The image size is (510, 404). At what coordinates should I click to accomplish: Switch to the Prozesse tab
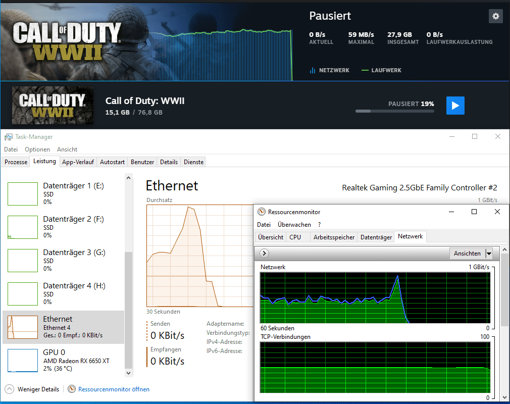coord(16,162)
